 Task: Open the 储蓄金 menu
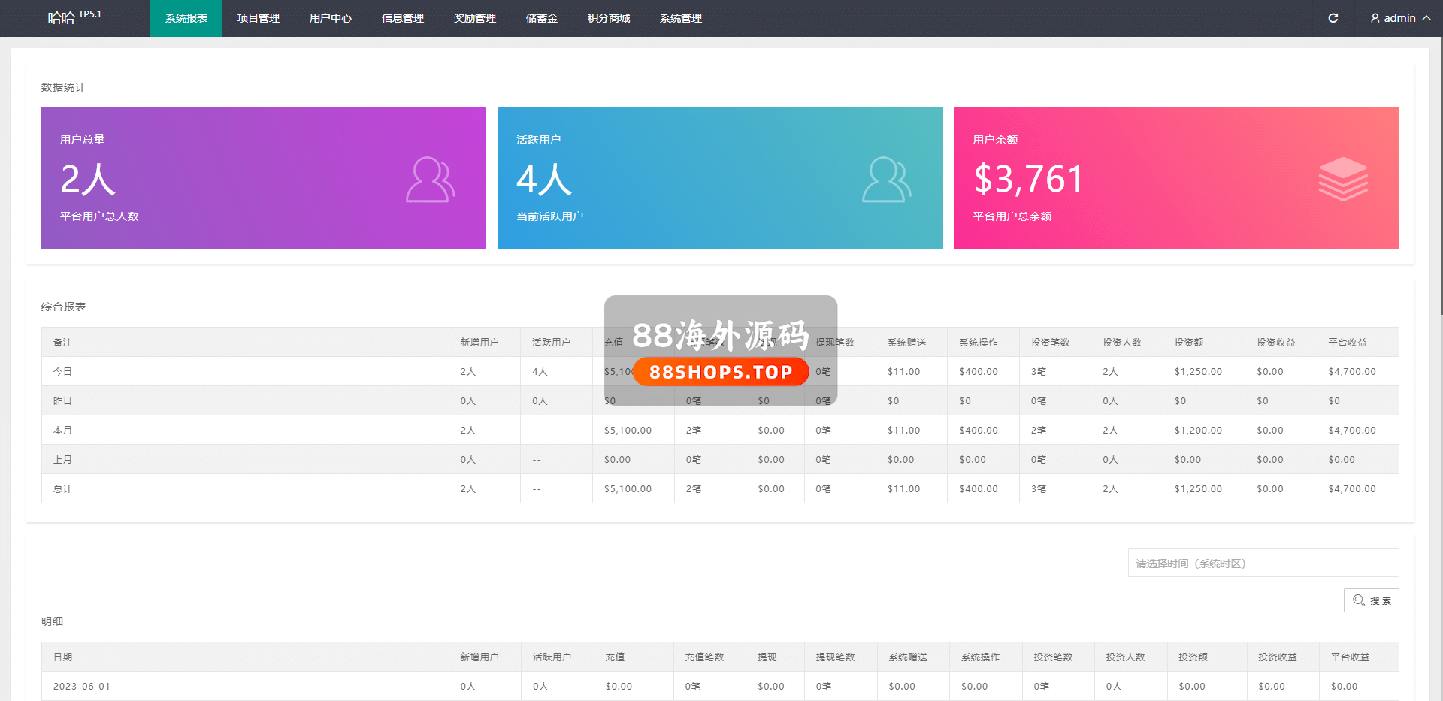[x=541, y=18]
